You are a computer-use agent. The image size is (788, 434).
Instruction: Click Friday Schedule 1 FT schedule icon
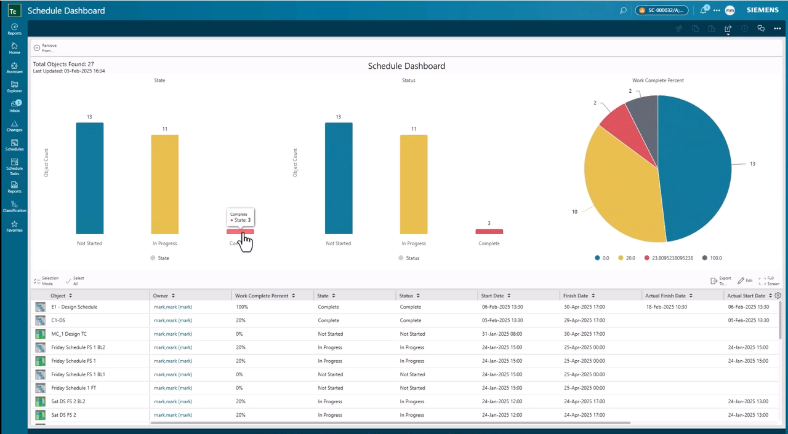point(40,388)
